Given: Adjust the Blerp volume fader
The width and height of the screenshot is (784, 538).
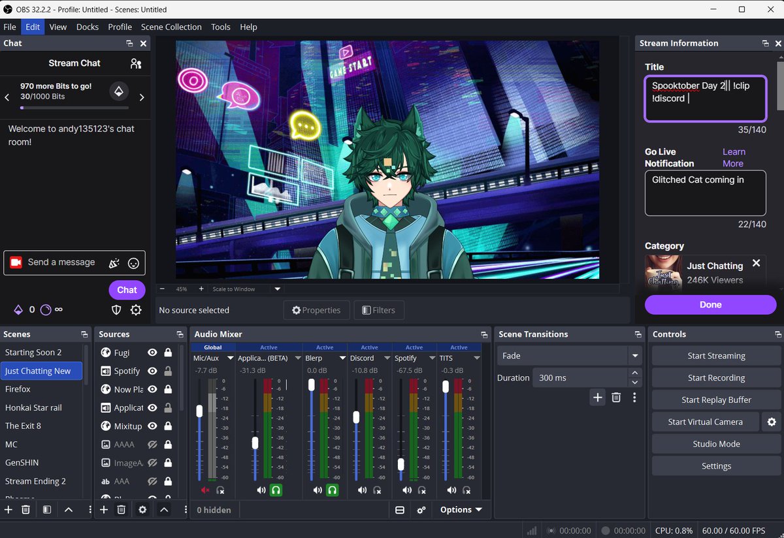Looking at the screenshot, I should (312, 385).
